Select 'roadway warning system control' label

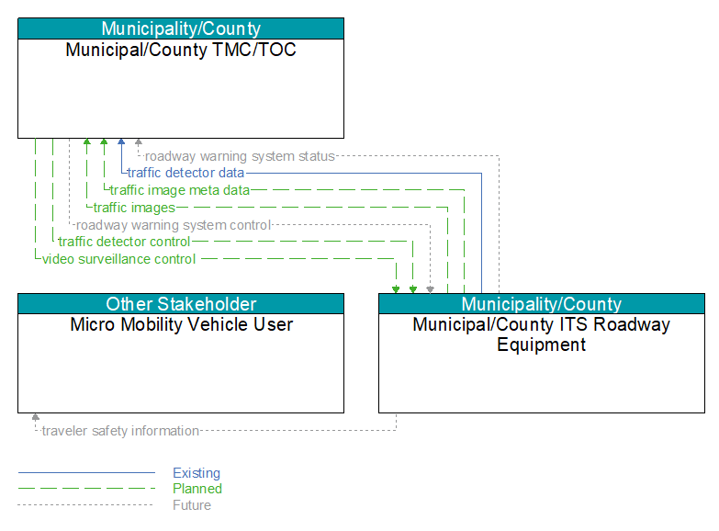point(174,225)
